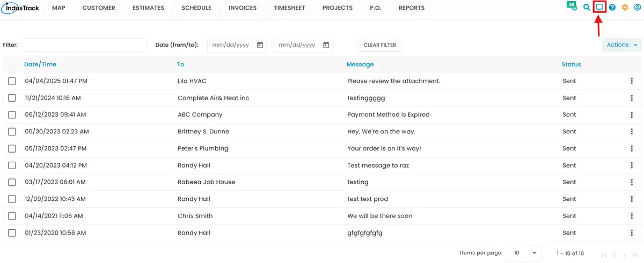Click the to date input field
644x263 pixels.
303,45
